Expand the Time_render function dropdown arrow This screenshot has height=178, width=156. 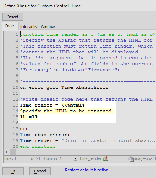[76, 159]
